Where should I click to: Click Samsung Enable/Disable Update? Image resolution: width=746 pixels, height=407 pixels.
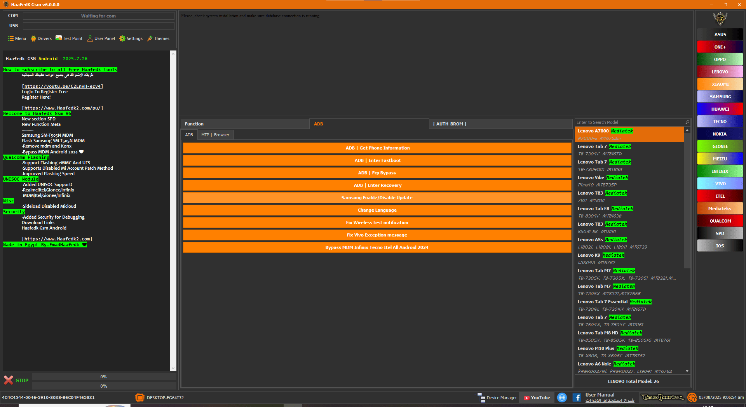pyautogui.click(x=377, y=198)
